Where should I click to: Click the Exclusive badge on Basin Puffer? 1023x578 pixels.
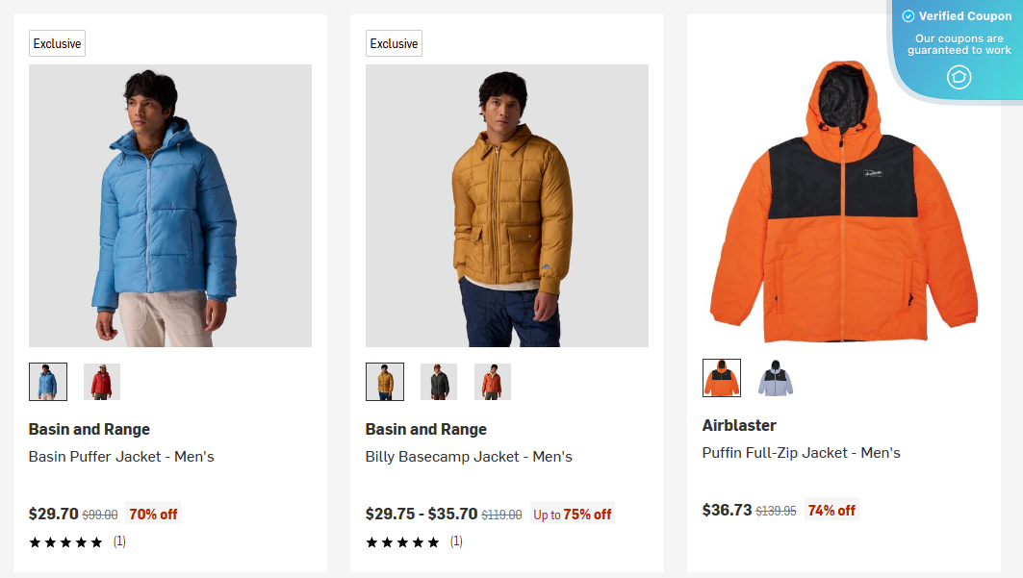57,44
